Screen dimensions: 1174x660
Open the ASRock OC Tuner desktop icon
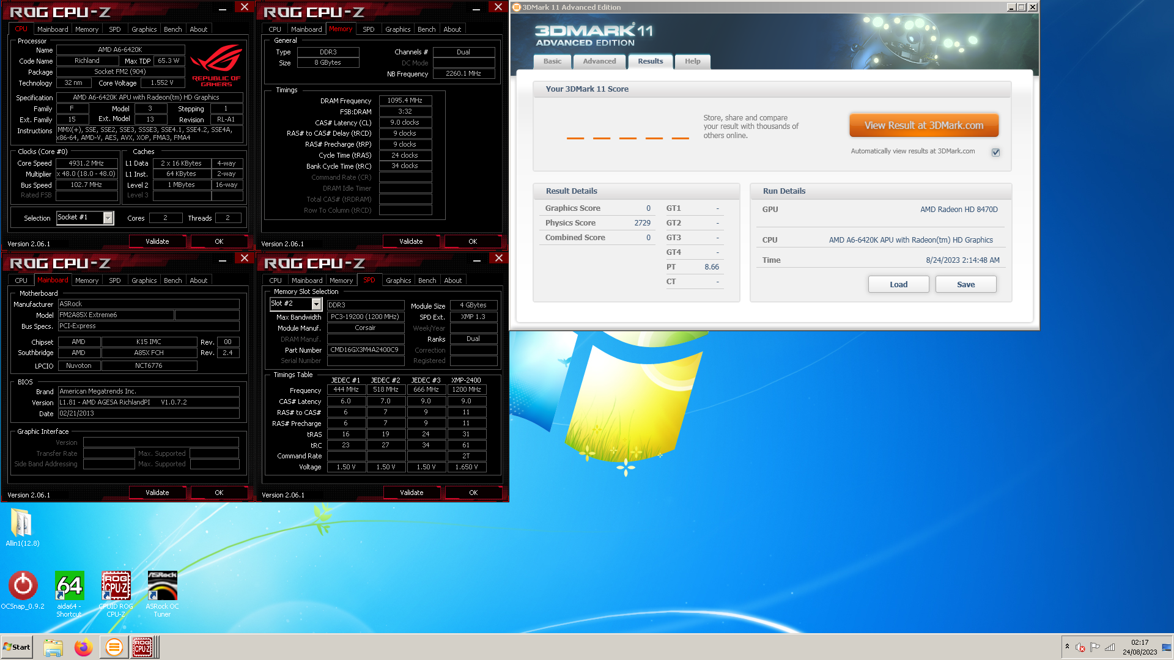[162, 593]
